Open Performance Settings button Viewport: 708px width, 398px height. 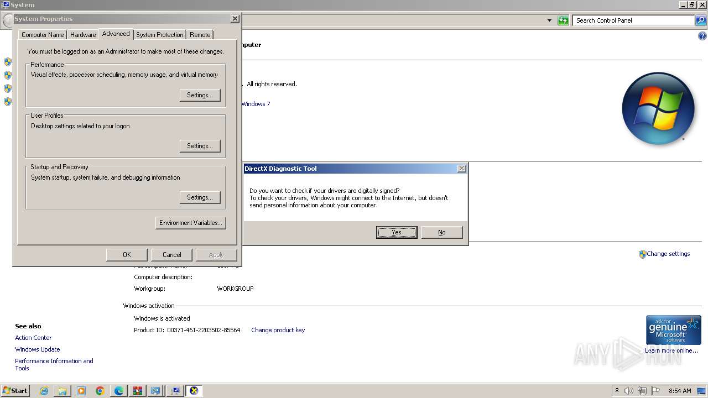tap(200, 95)
